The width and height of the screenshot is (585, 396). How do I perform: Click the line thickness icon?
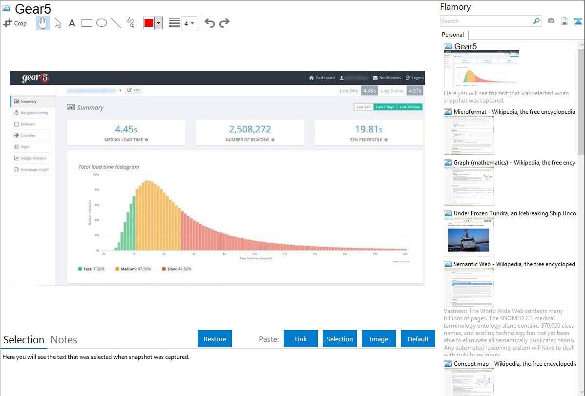(174, 23)
